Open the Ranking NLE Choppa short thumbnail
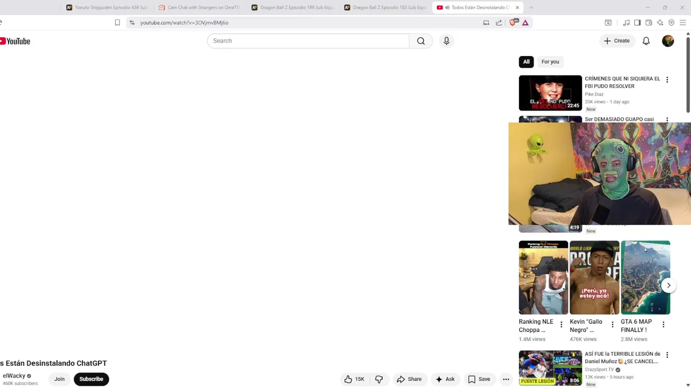Viewport: 691px width, 388px height. [543, 278]
